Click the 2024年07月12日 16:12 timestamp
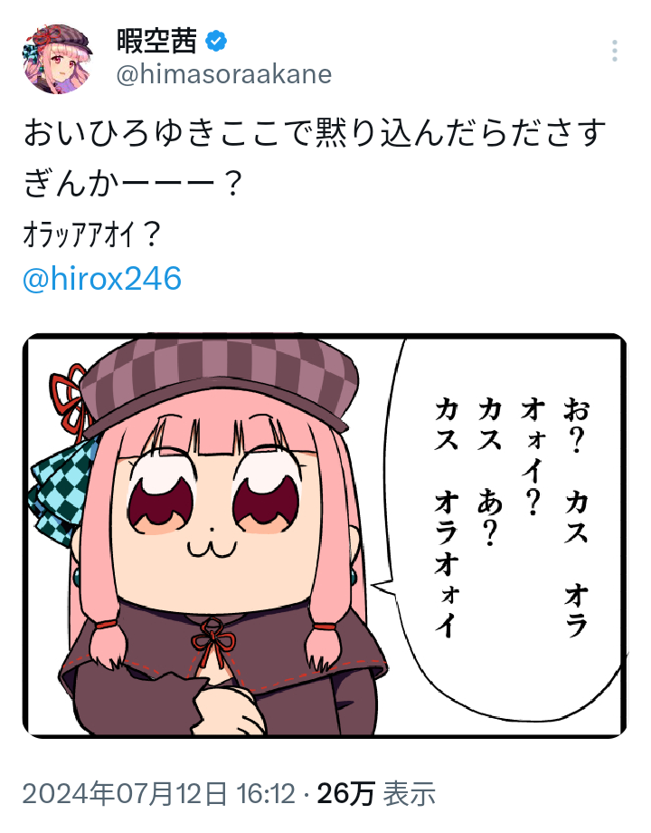The height and width of the screenshot is (833, 651). click(158, 794)
